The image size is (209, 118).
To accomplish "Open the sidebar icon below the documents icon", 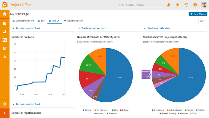I will pyautogui.click(x=5, y=32).
